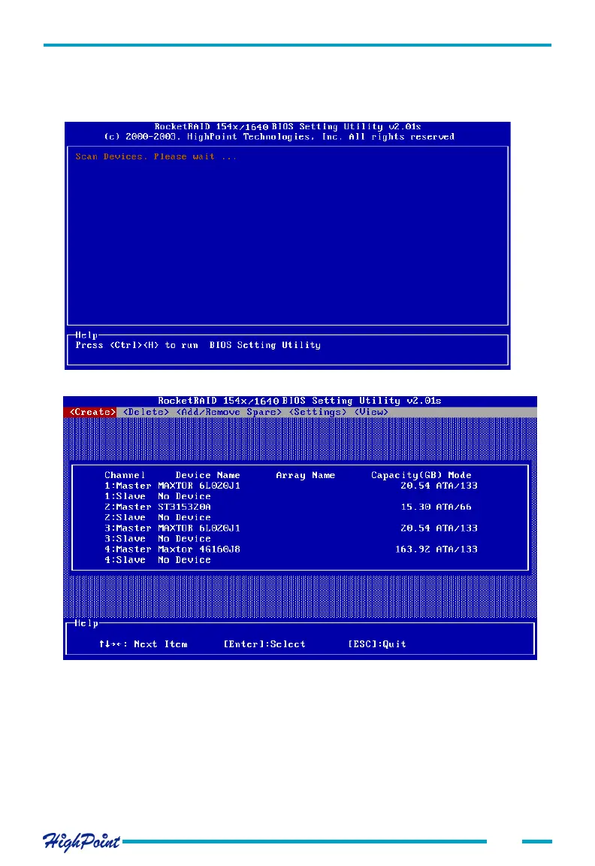This screenshot has height=866, width=595.
Task: Click the Press Ctrl+H help text
Action: coord(198,345)
